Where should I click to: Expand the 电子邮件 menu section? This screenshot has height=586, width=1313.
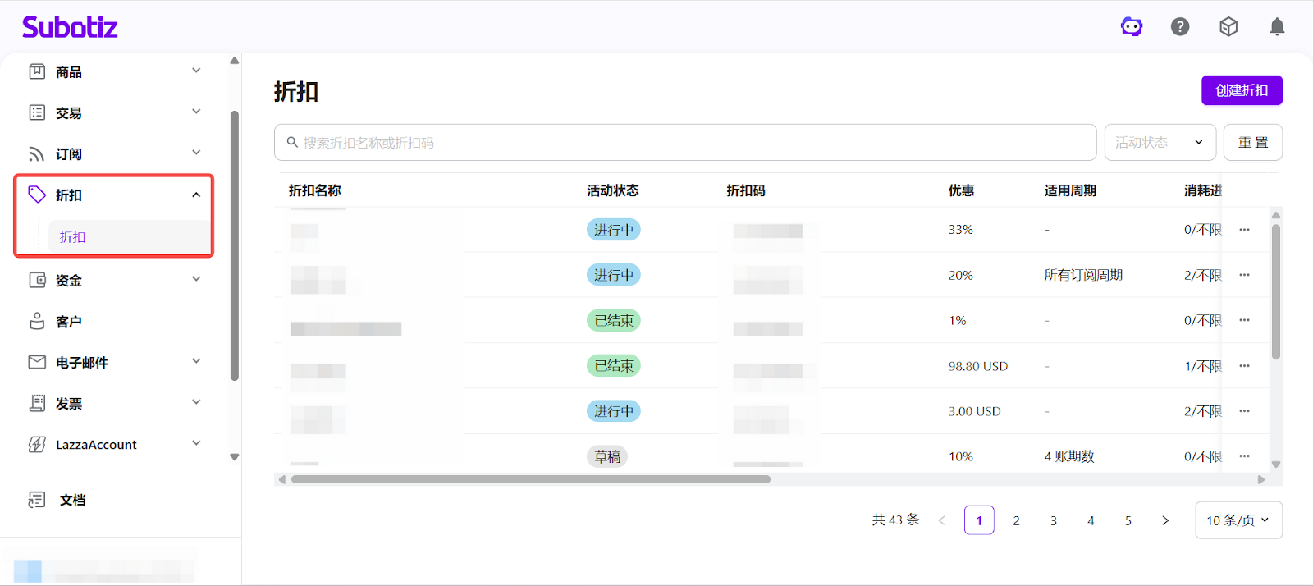pos(196,361)
